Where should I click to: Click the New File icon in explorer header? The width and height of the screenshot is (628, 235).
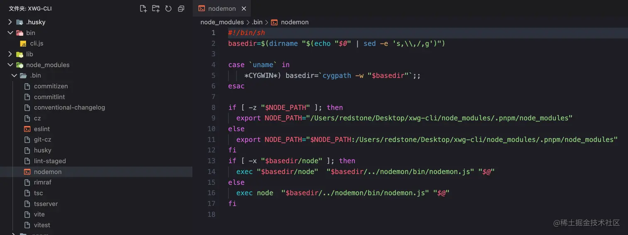coord(143,8)
